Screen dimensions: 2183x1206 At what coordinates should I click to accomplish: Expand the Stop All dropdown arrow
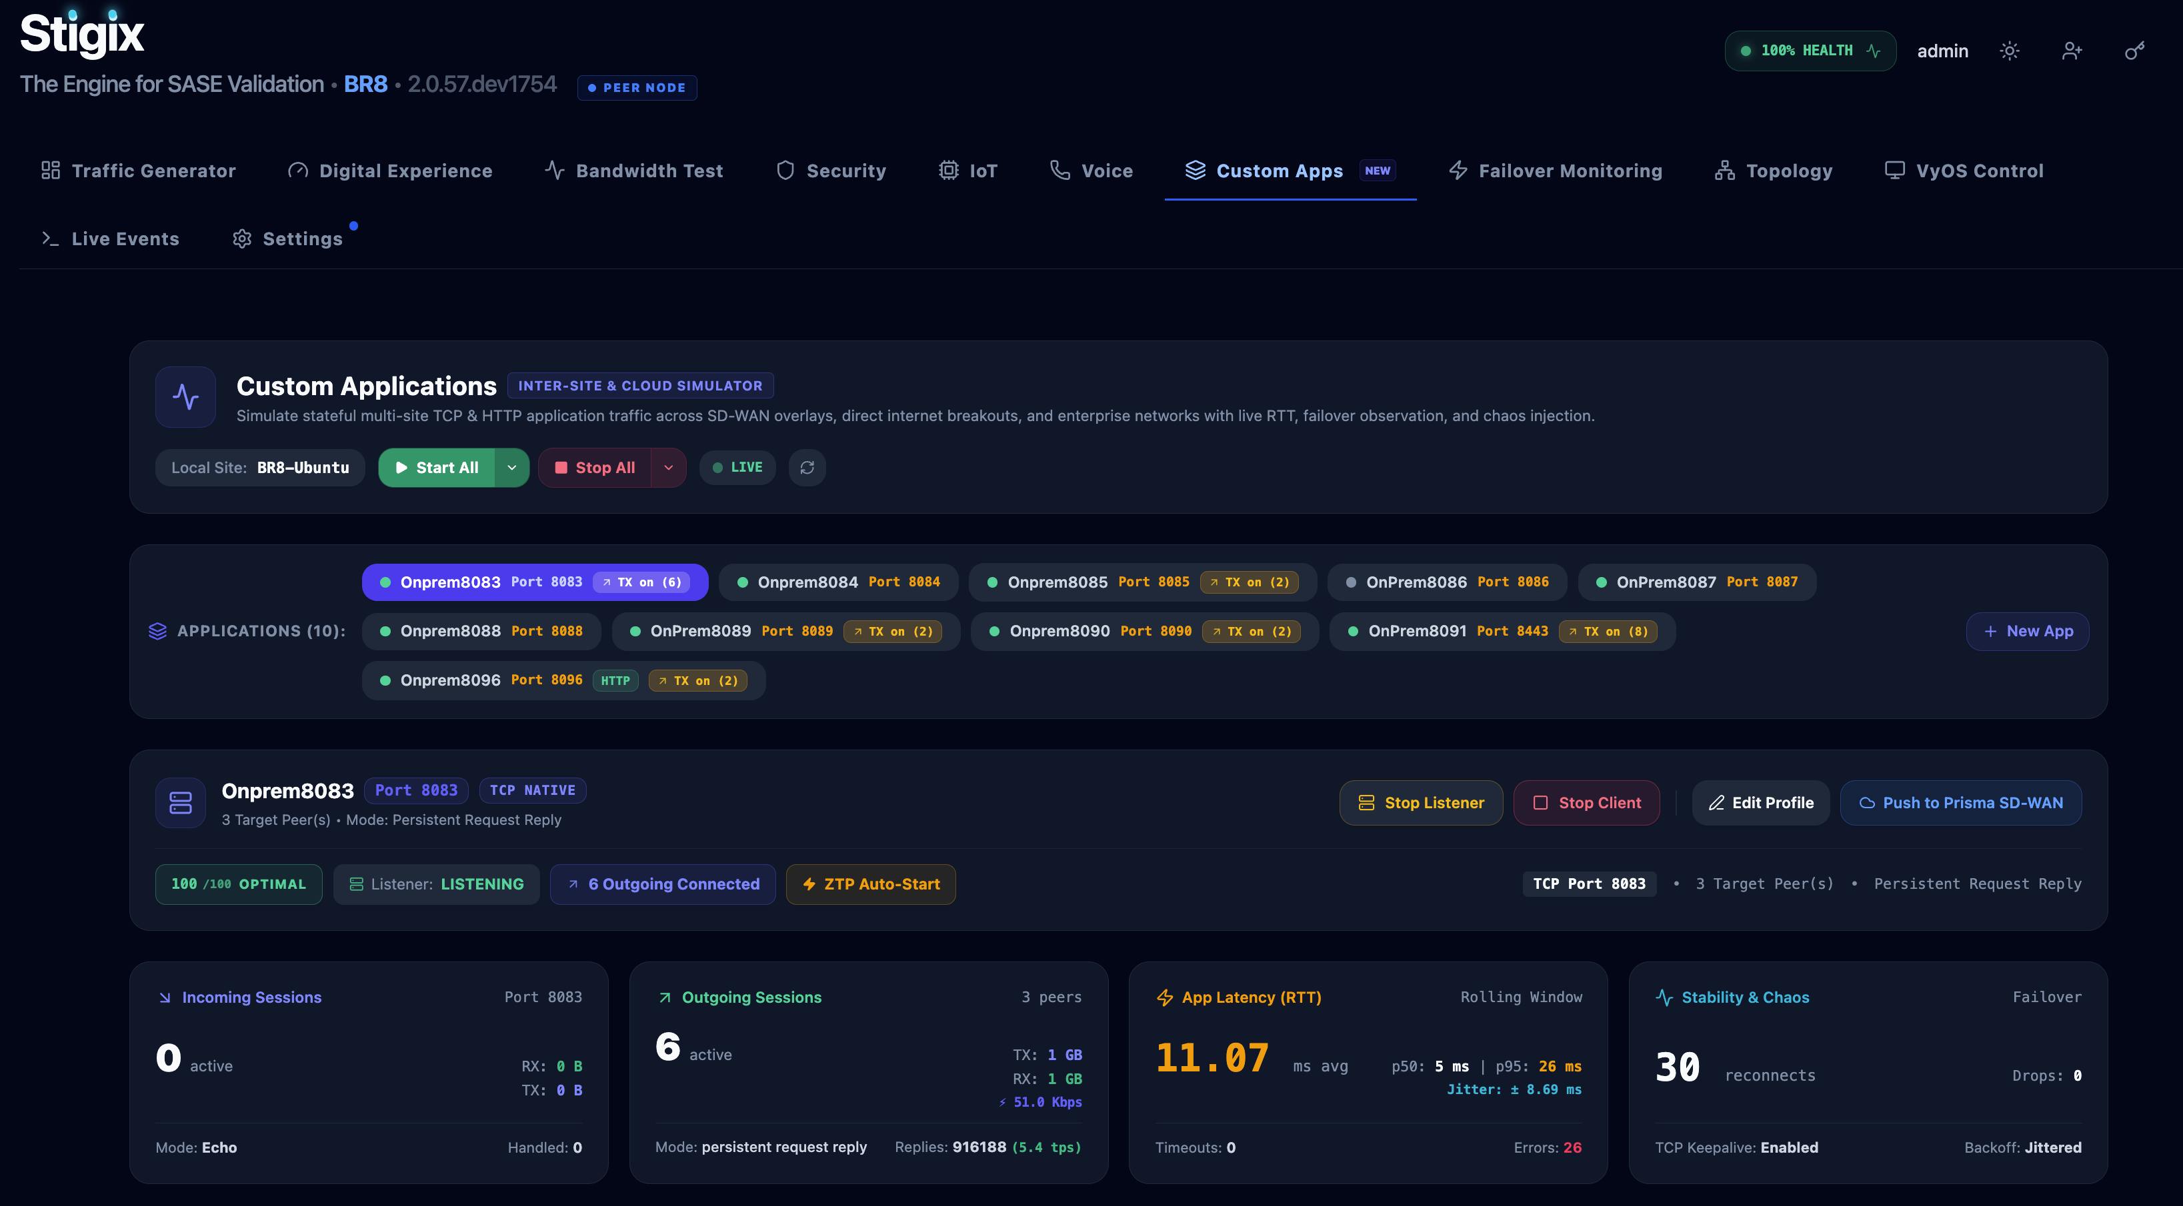[669, 468]
